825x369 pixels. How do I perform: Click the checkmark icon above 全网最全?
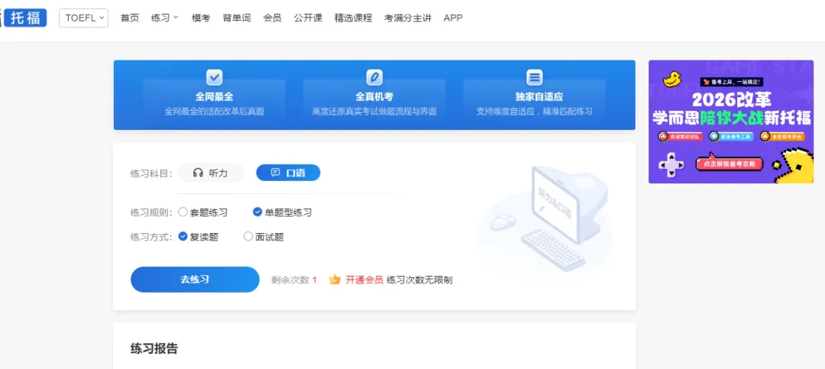pyautogui.click(x=214, y=78)
